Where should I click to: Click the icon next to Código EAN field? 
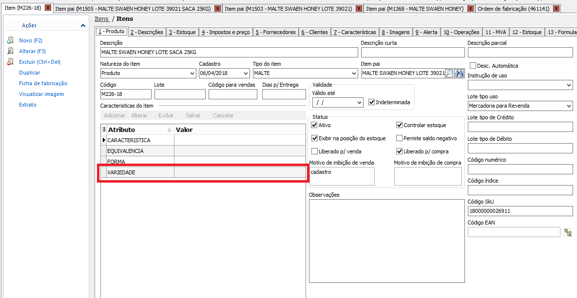(567, 233)
